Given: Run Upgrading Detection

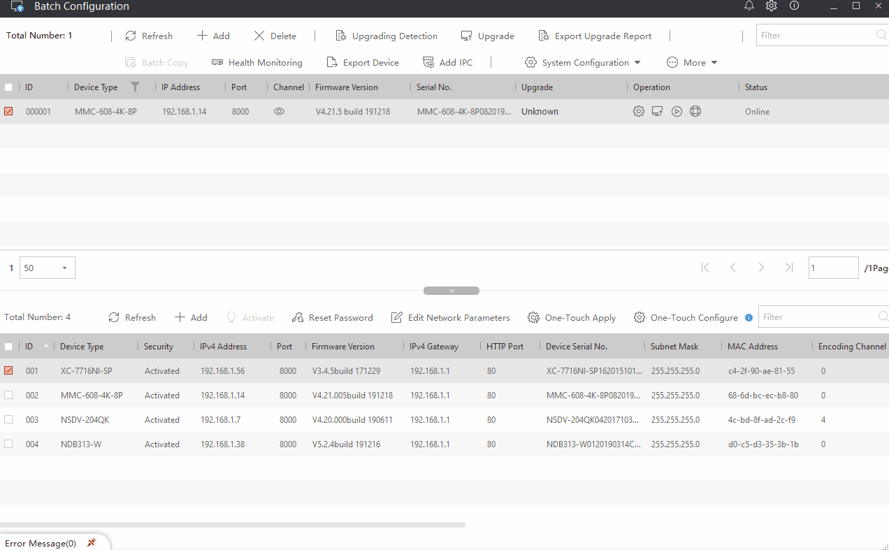Looking at the screenshot, I should click(386, 36).
